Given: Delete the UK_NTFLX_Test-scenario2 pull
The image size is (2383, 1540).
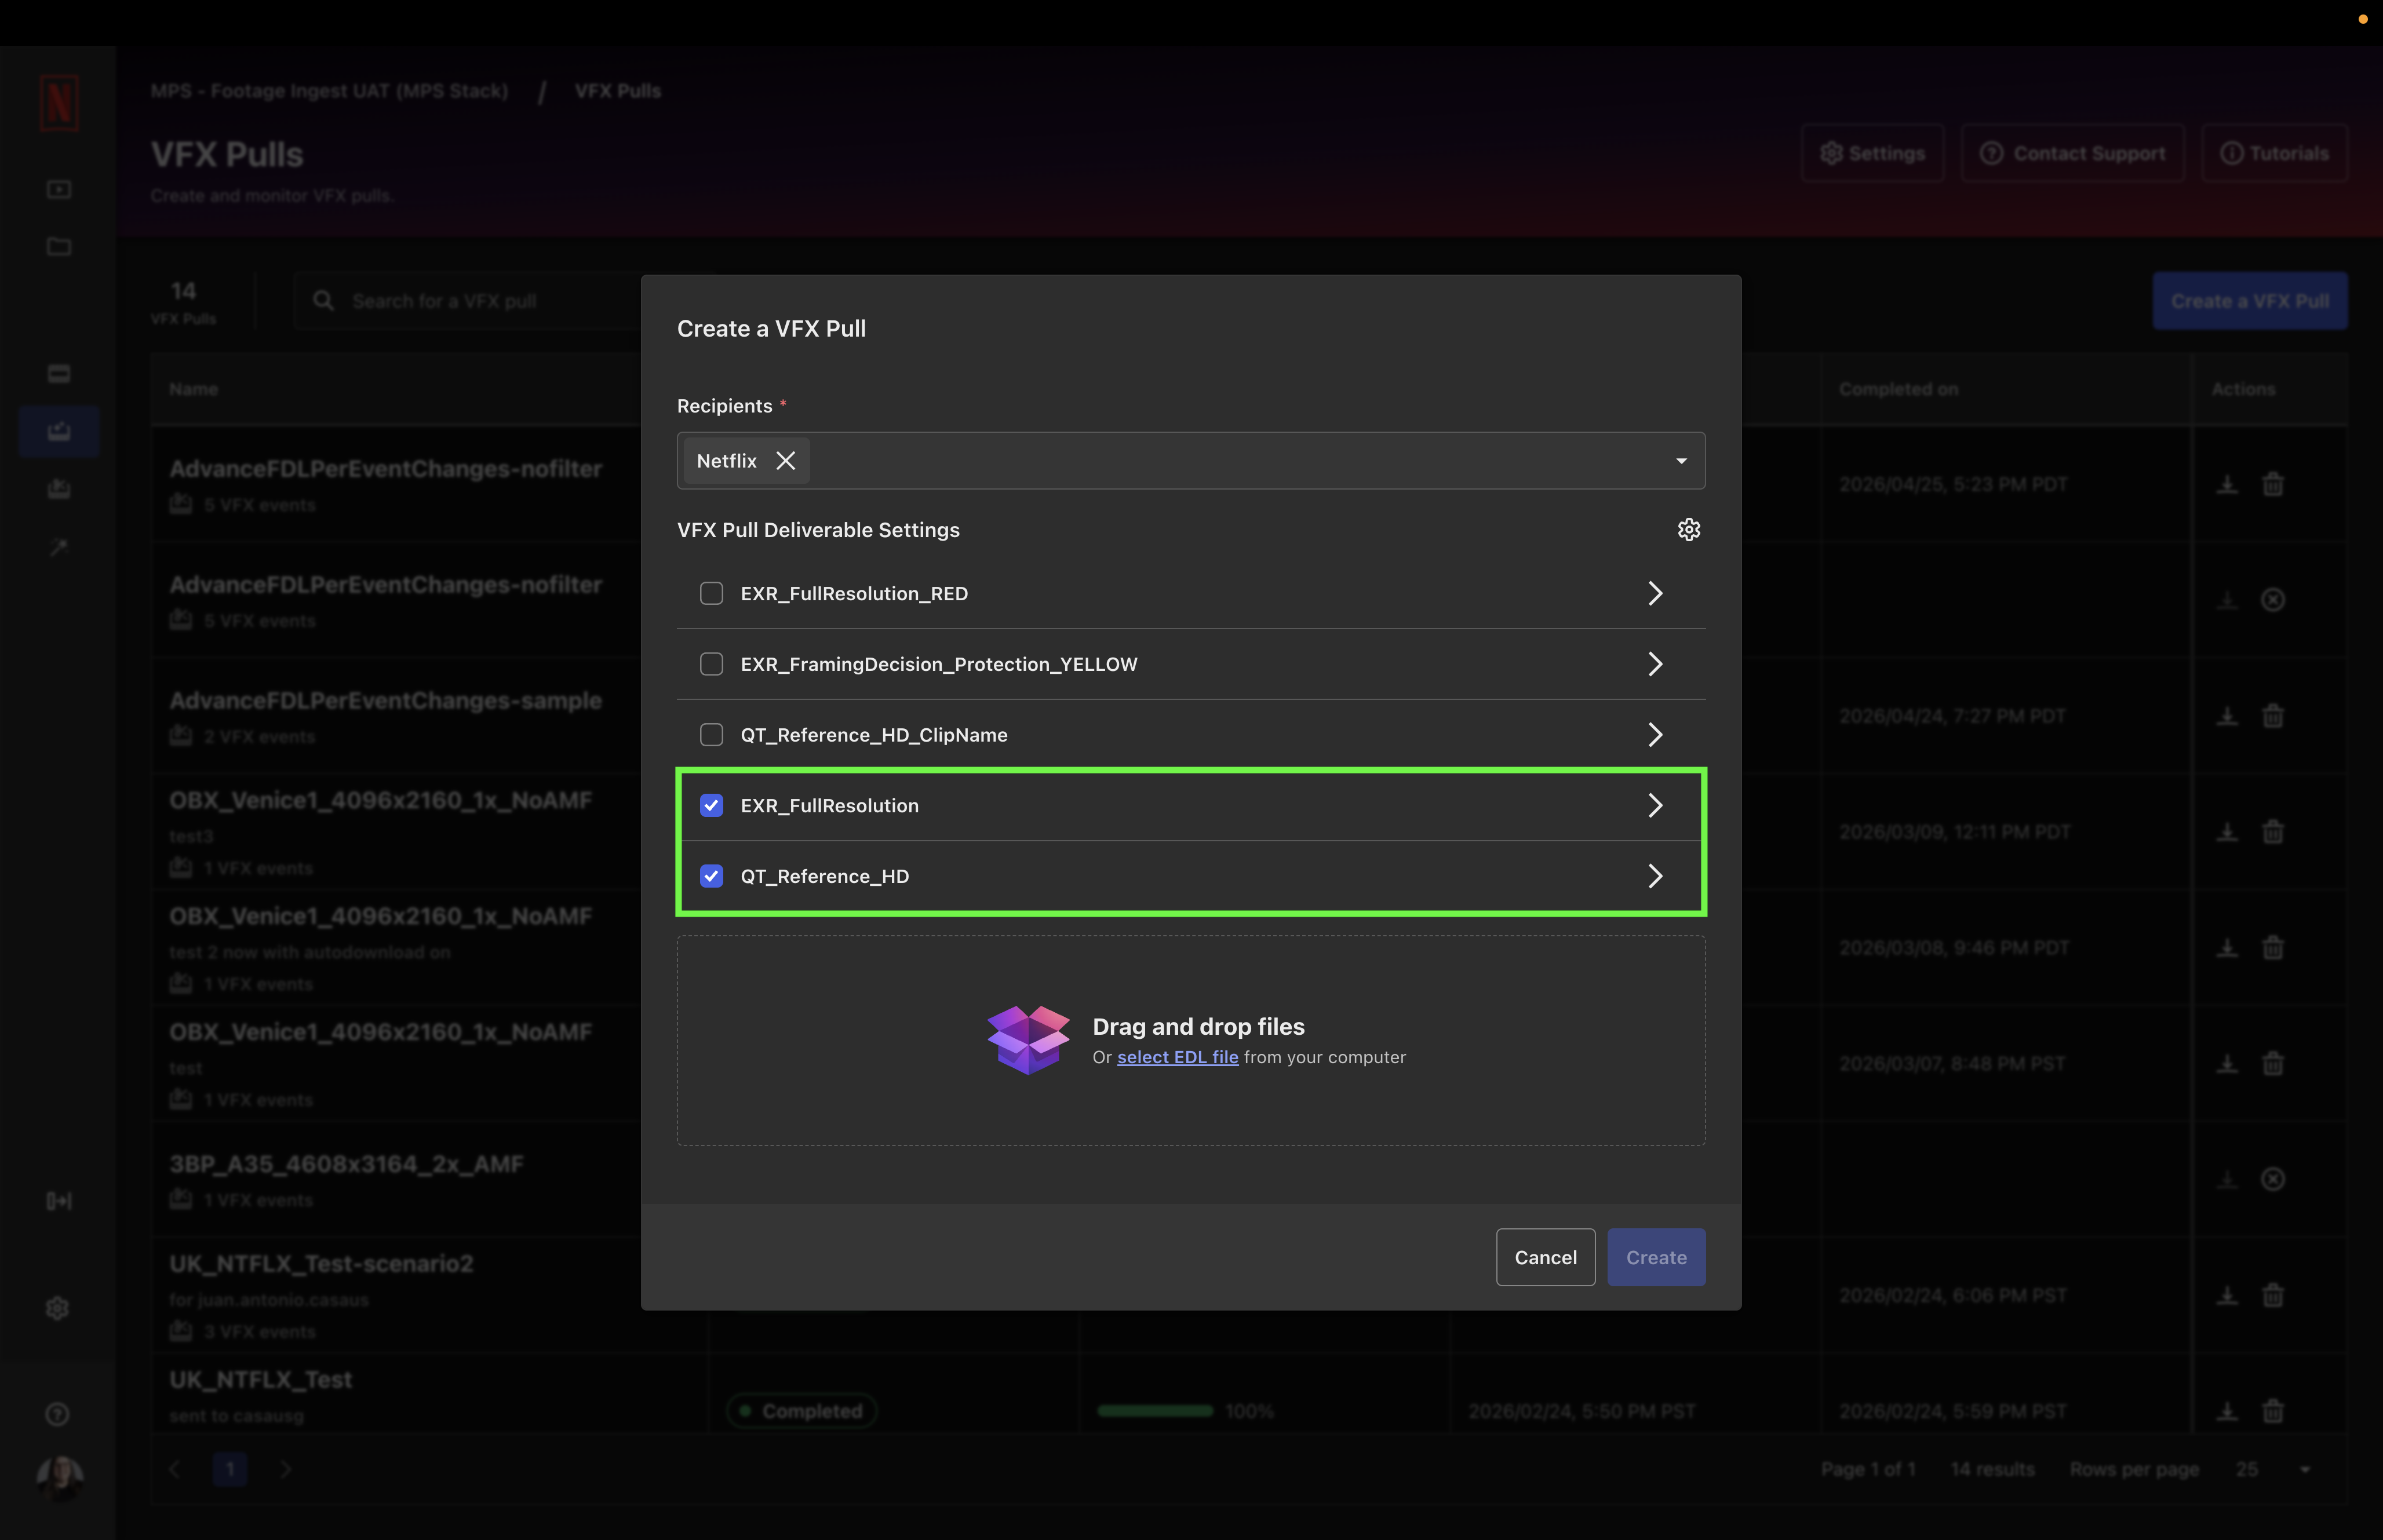Looking at the screenshot, I should pyautogui.click(x=2273, y=1296).
